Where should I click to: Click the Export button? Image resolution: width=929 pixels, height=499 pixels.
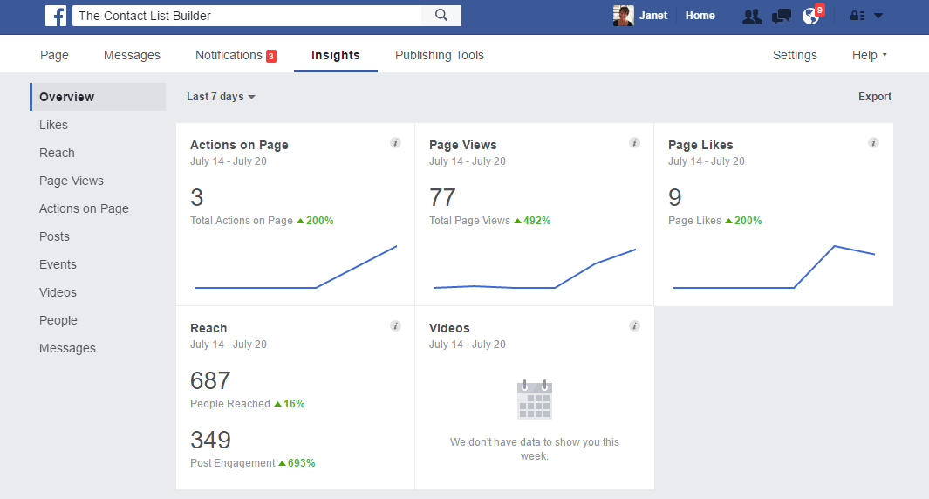point(874,97)
